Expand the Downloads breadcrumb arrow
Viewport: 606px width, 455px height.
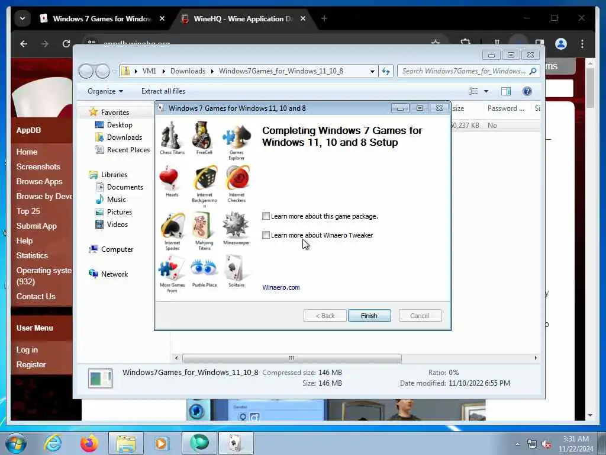coord(212,71)
